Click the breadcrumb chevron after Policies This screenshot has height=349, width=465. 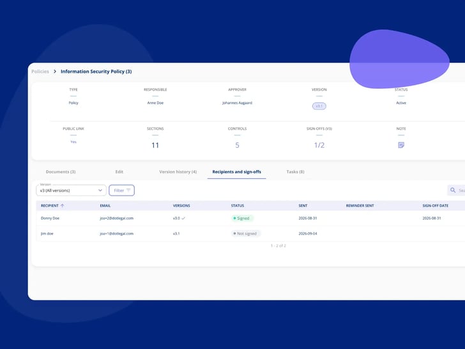[x=55, y=72]
